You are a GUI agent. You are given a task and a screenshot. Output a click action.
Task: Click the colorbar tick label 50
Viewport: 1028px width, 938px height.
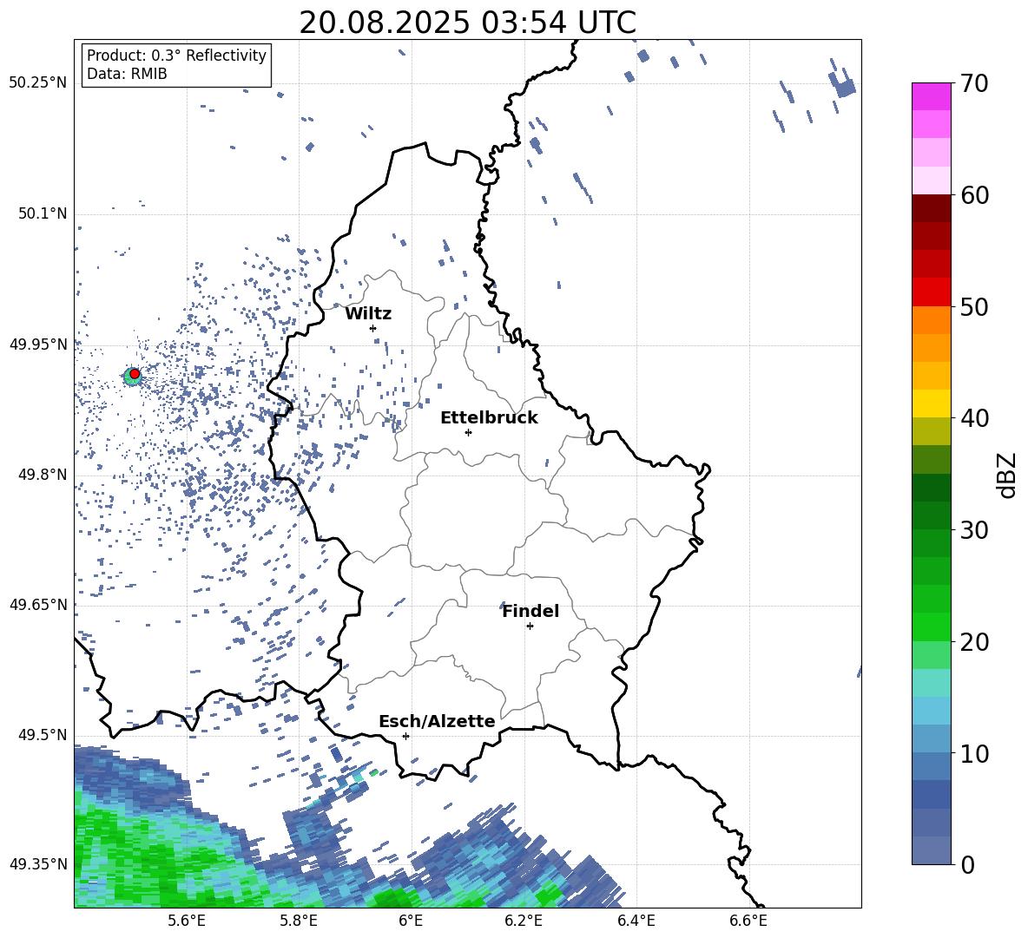974,307
